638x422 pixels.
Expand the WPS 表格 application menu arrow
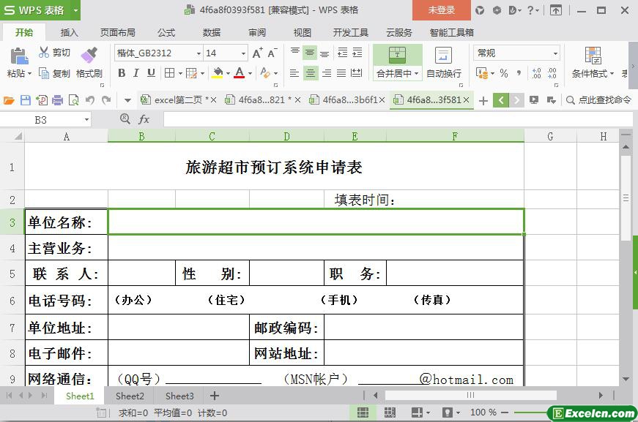click(75, 10)
